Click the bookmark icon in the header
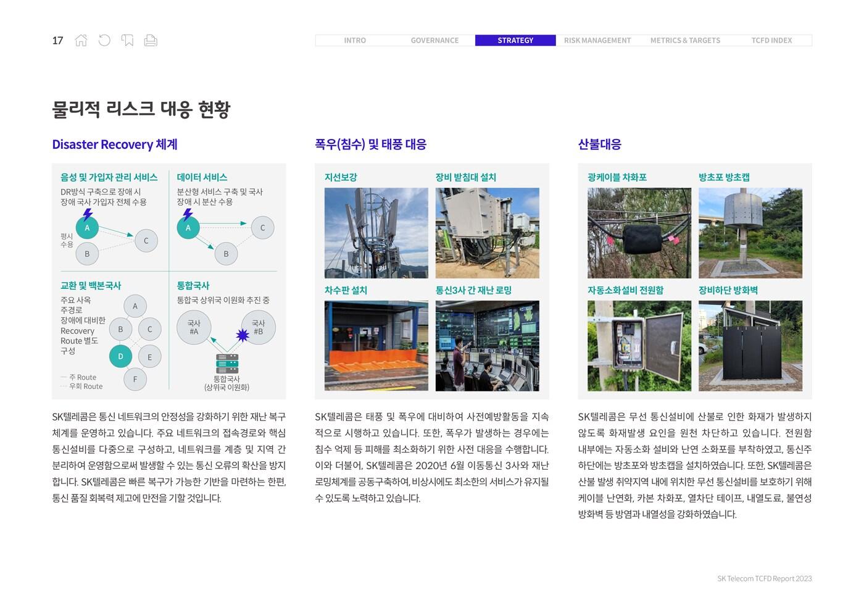Screen dimensions: 864x605 point(128,41)
